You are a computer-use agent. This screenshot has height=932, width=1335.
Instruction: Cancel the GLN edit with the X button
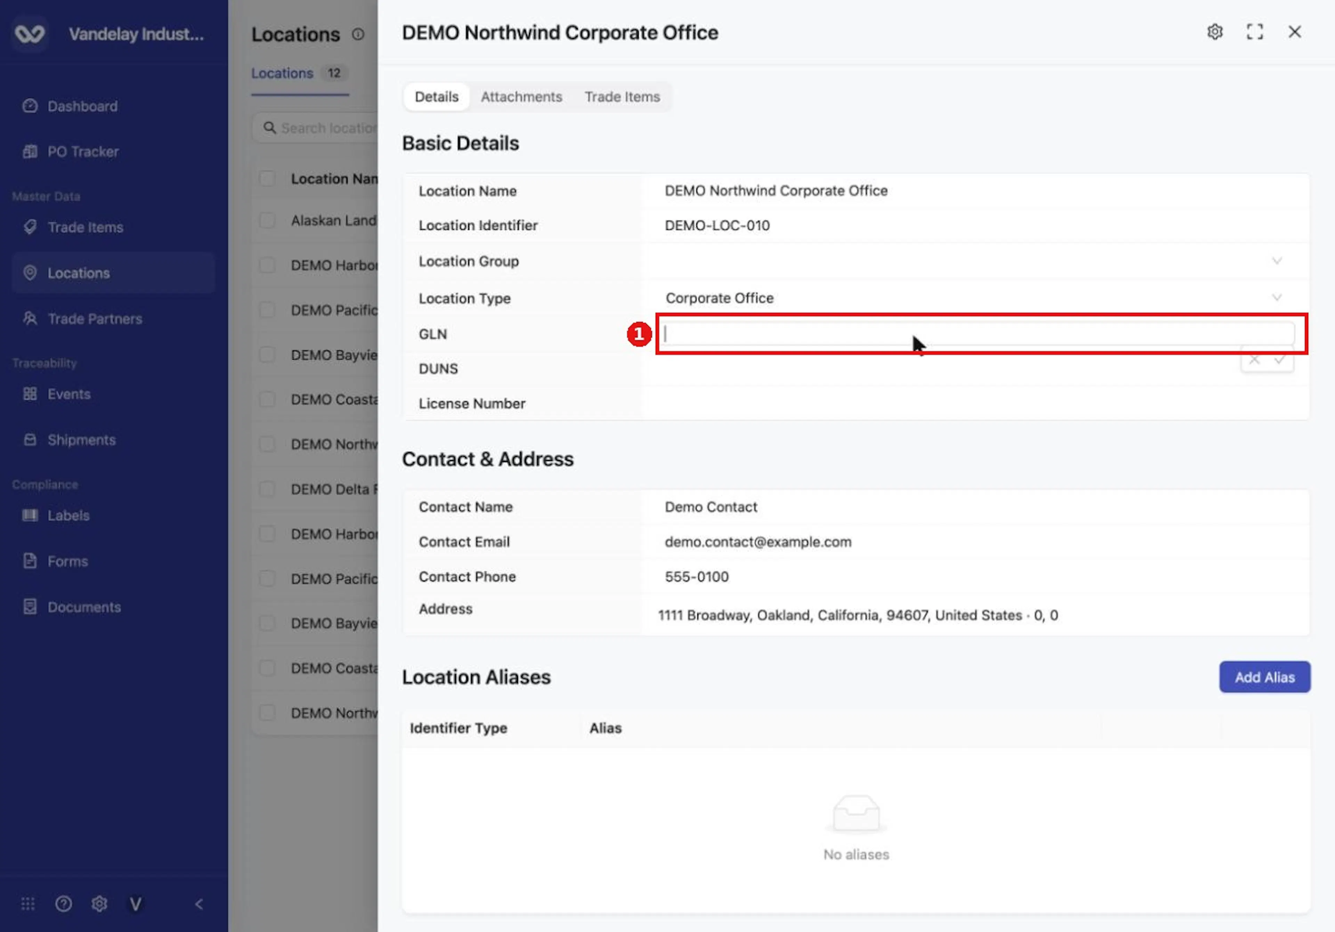[1254, 360]
